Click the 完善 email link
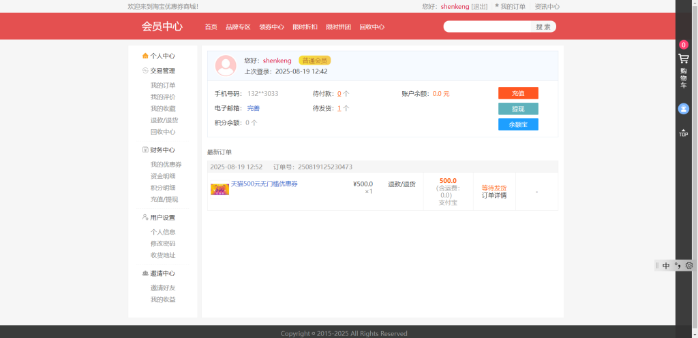 (x=254, y=108)
